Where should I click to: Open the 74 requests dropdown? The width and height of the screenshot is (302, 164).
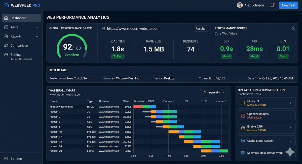point(214,92)
